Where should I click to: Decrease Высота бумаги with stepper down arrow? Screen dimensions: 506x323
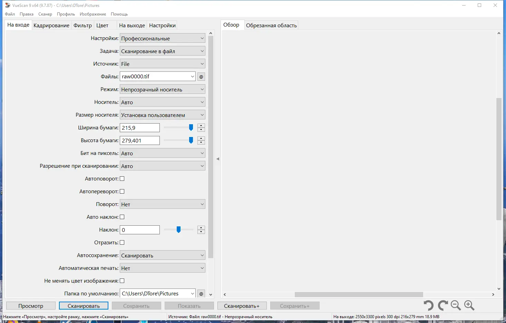click(x=201, y=143)
